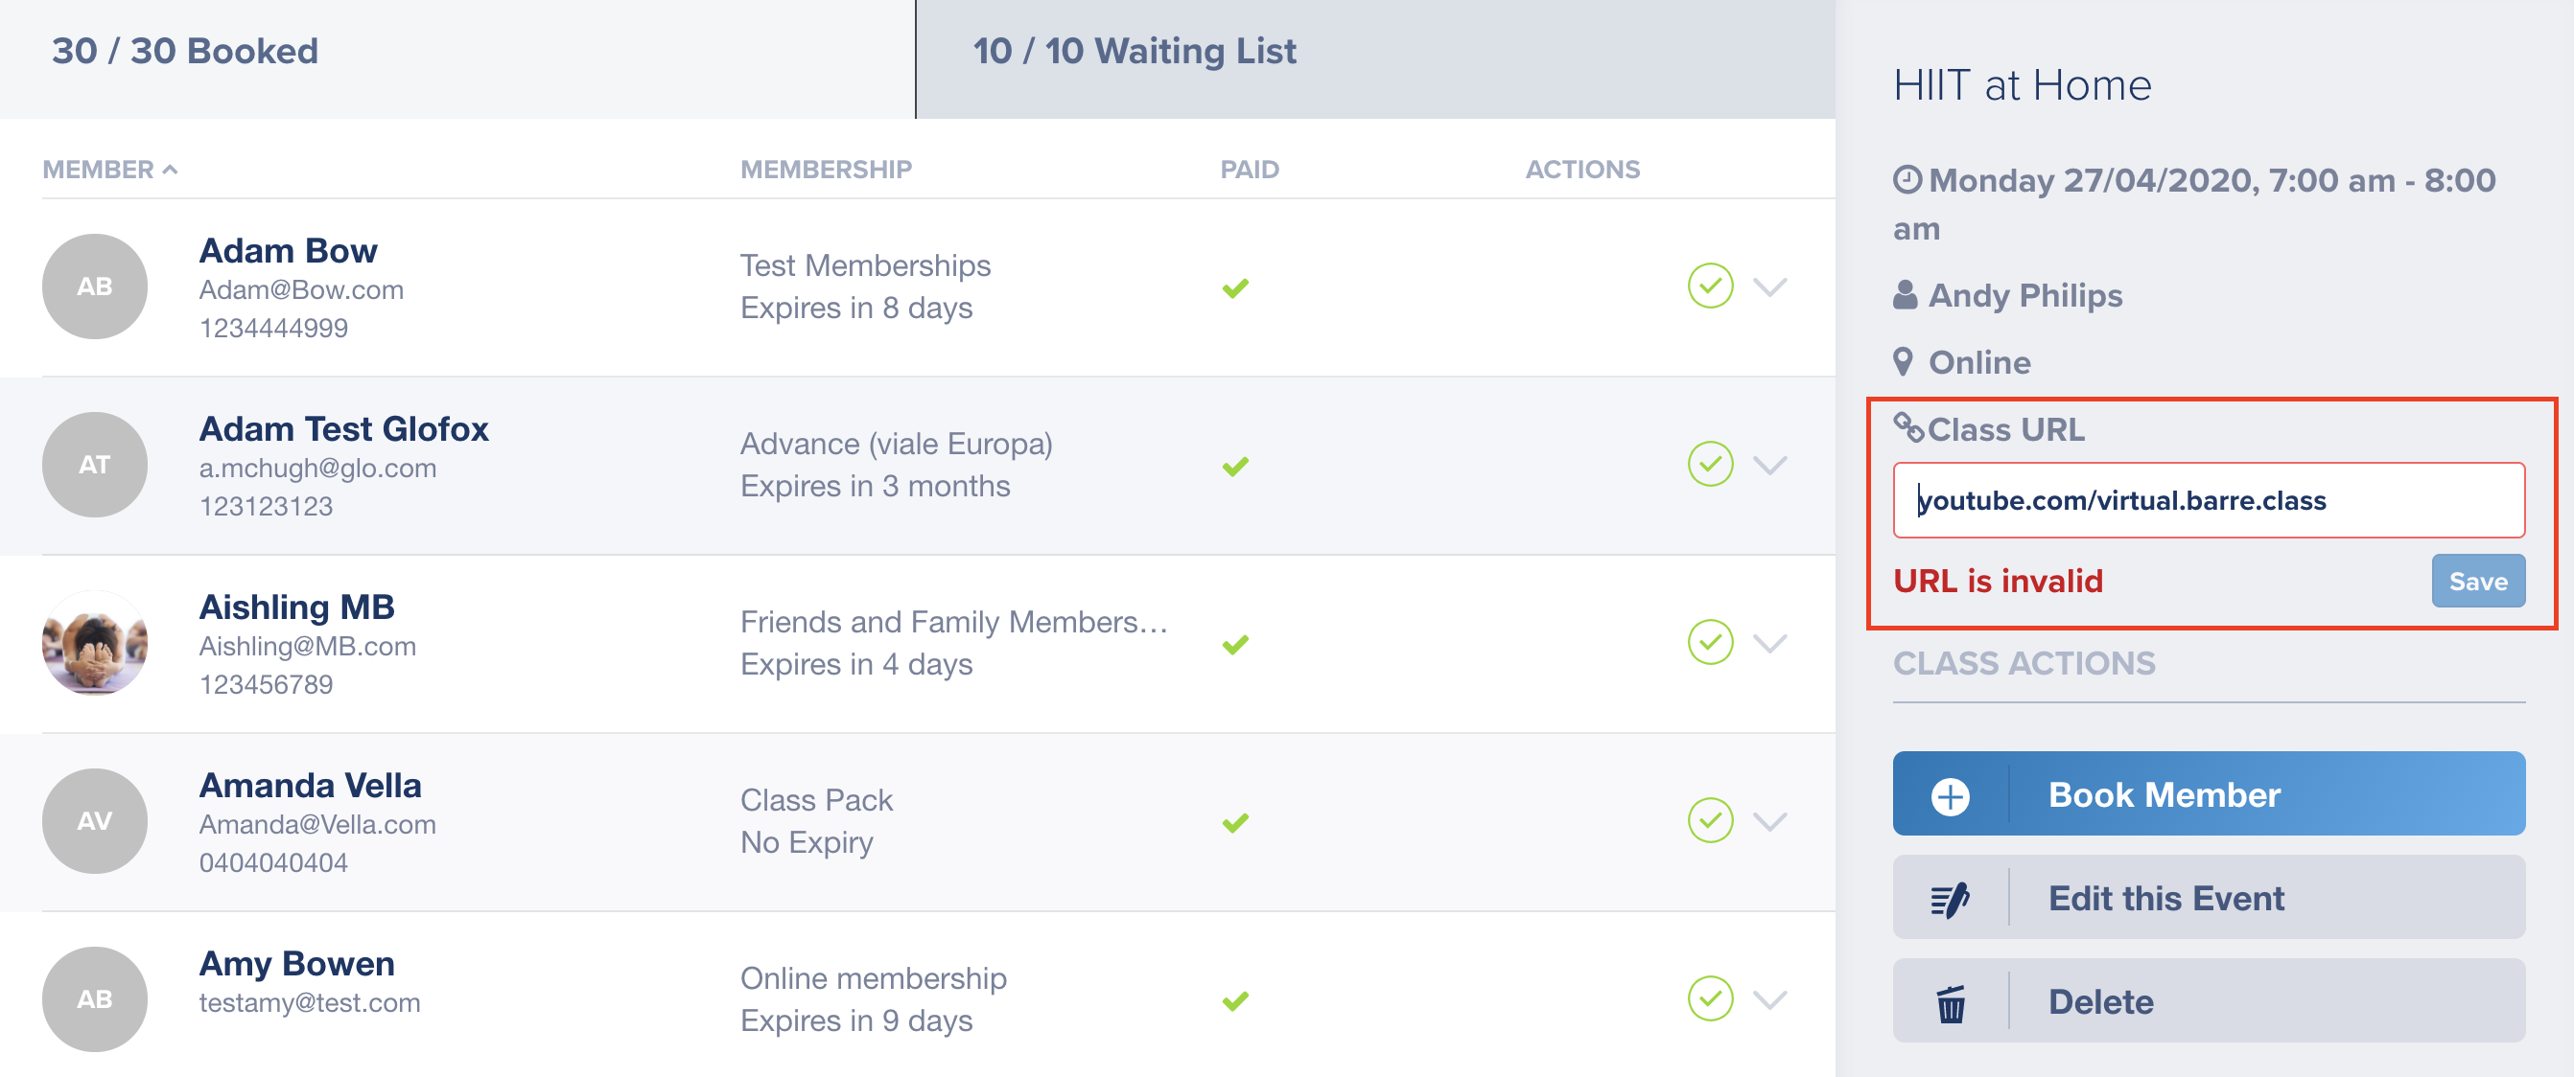The width and height of the screenshot is (2574, 1077).
Task: Click the pencil icon beside Edit this Event
Action: [1950, 899]
